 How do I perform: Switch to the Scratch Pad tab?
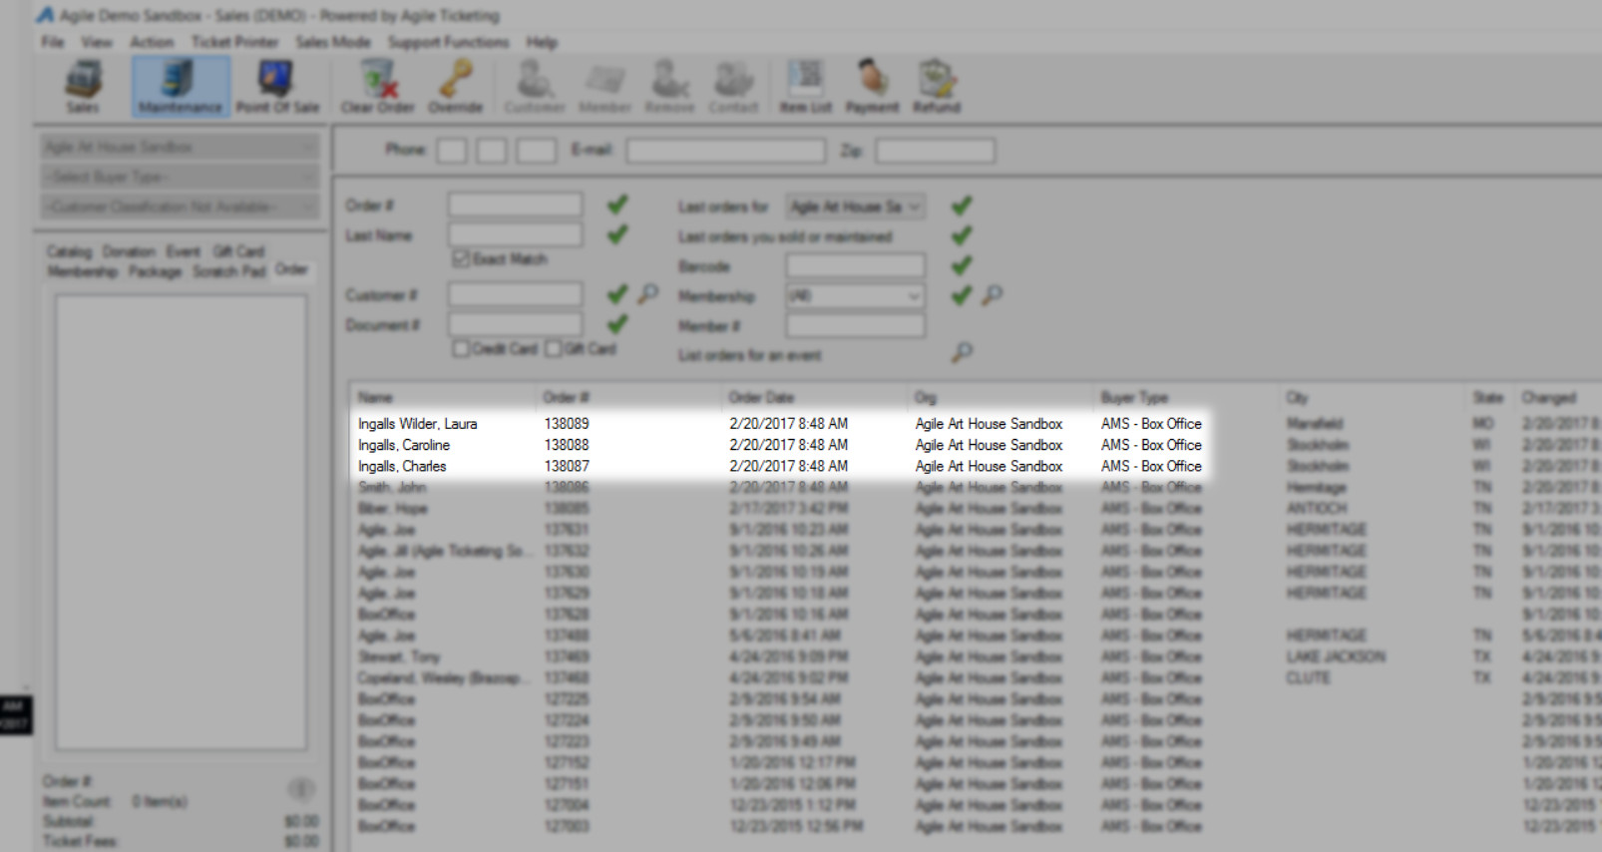[228, 271]
